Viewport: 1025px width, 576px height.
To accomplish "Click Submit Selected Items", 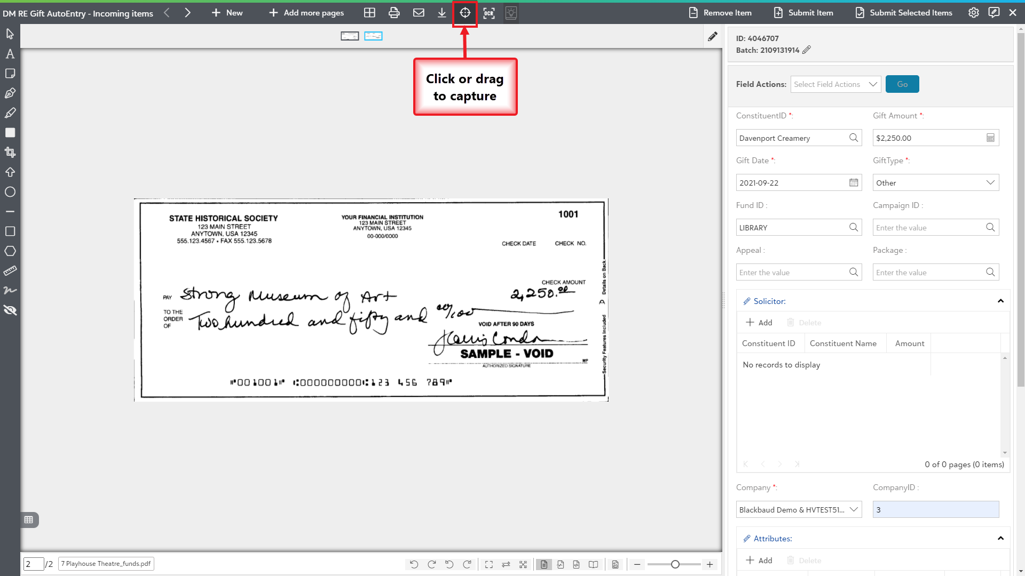I will point(903,13).
